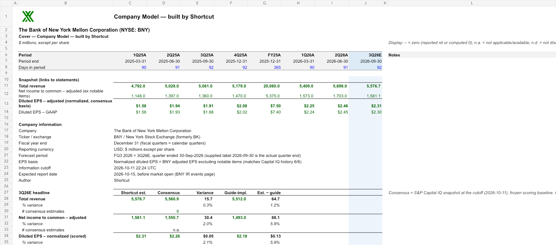
Task: Click the "Guide-impl." column header
Action: tap(236, 193)
